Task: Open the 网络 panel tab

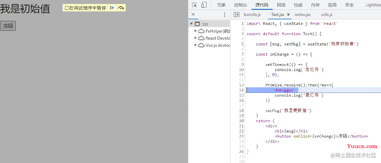Action: pos(281,5)
